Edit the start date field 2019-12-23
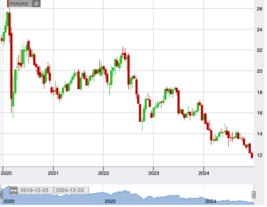The width and height of the screenshot is (267, 207). 36,190
